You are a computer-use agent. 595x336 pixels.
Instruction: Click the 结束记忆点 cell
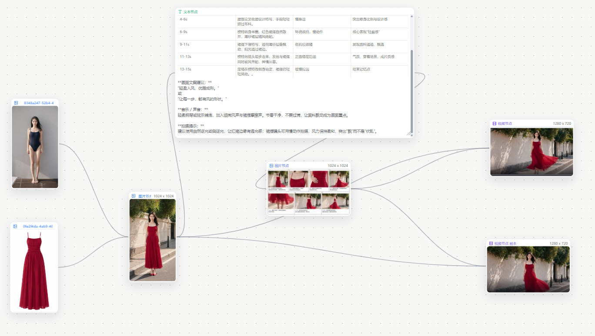[x=380, y=72]
